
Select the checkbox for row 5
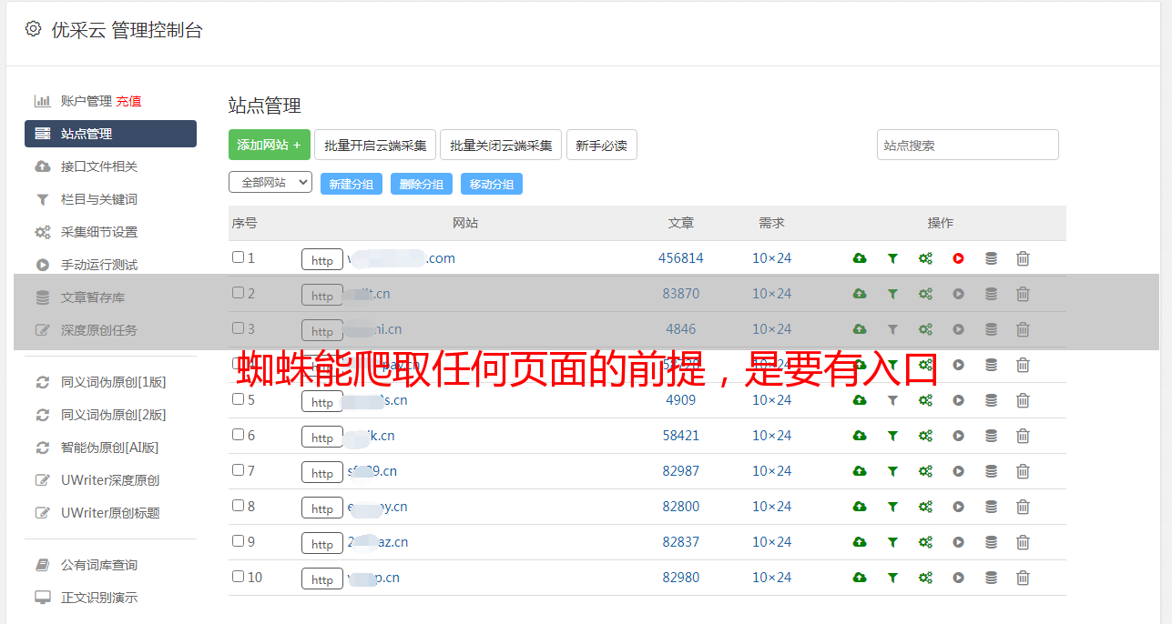[x=238, y=399]
